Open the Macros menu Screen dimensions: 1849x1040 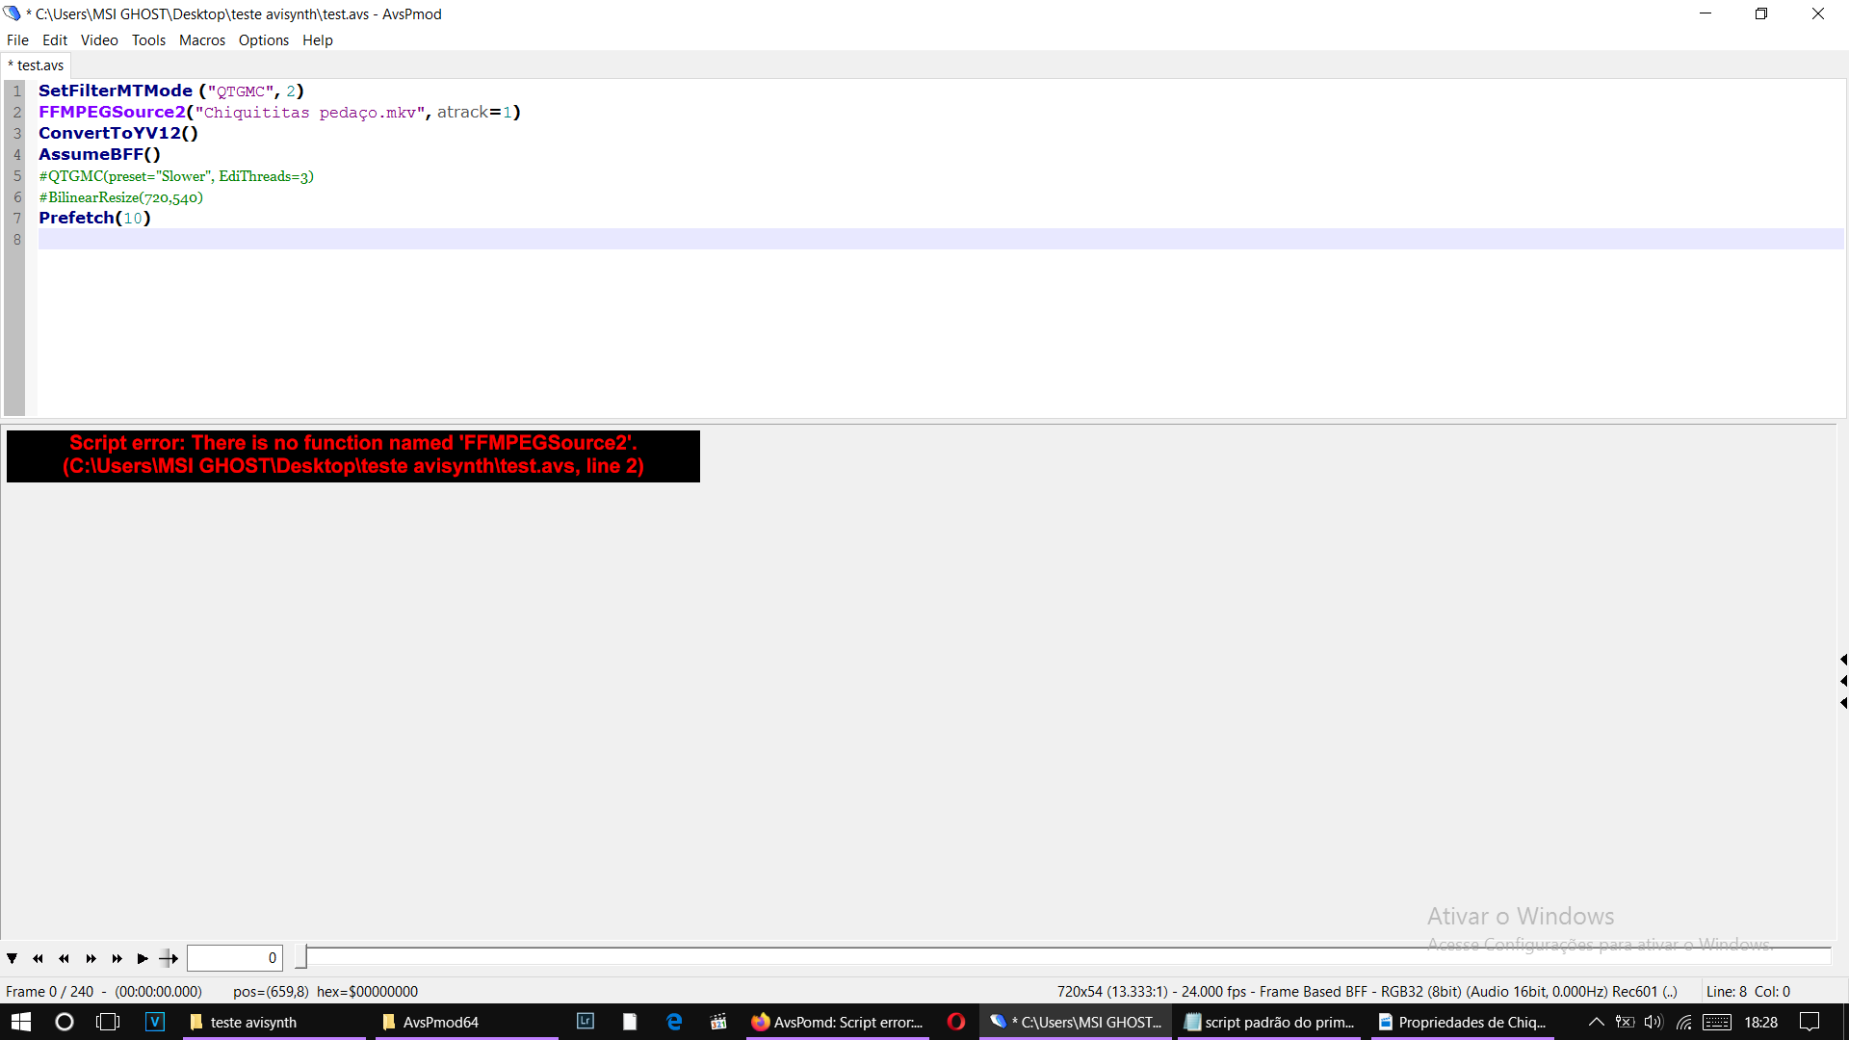201,40
